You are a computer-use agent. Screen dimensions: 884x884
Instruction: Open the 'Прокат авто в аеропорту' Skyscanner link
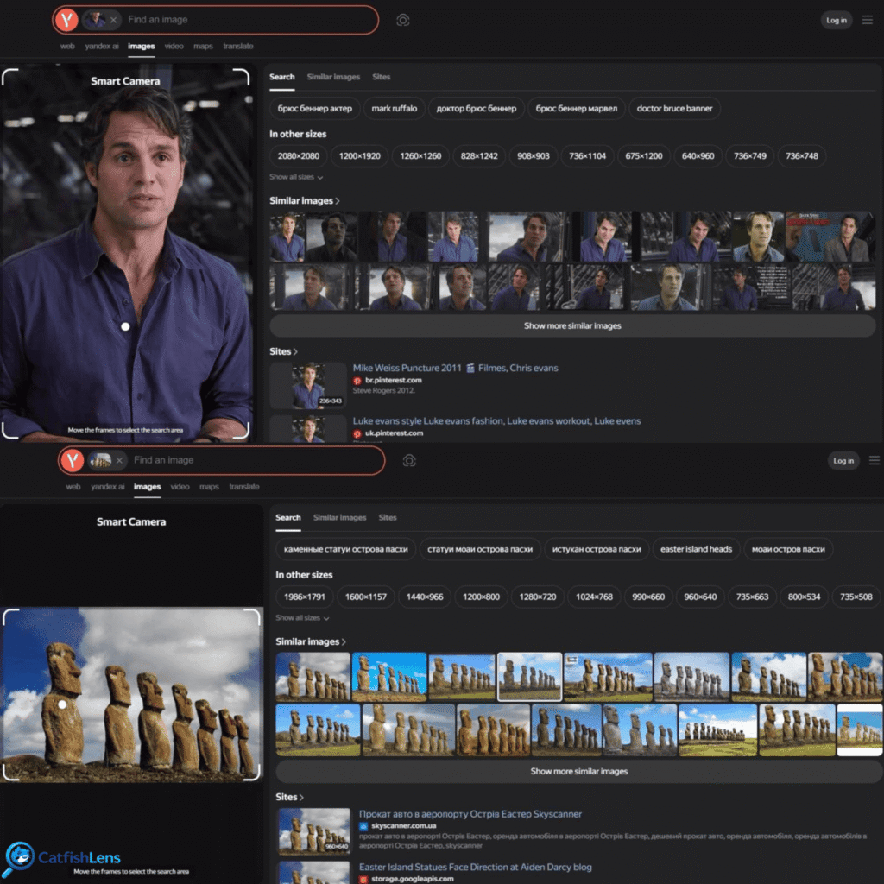point(470,814)
